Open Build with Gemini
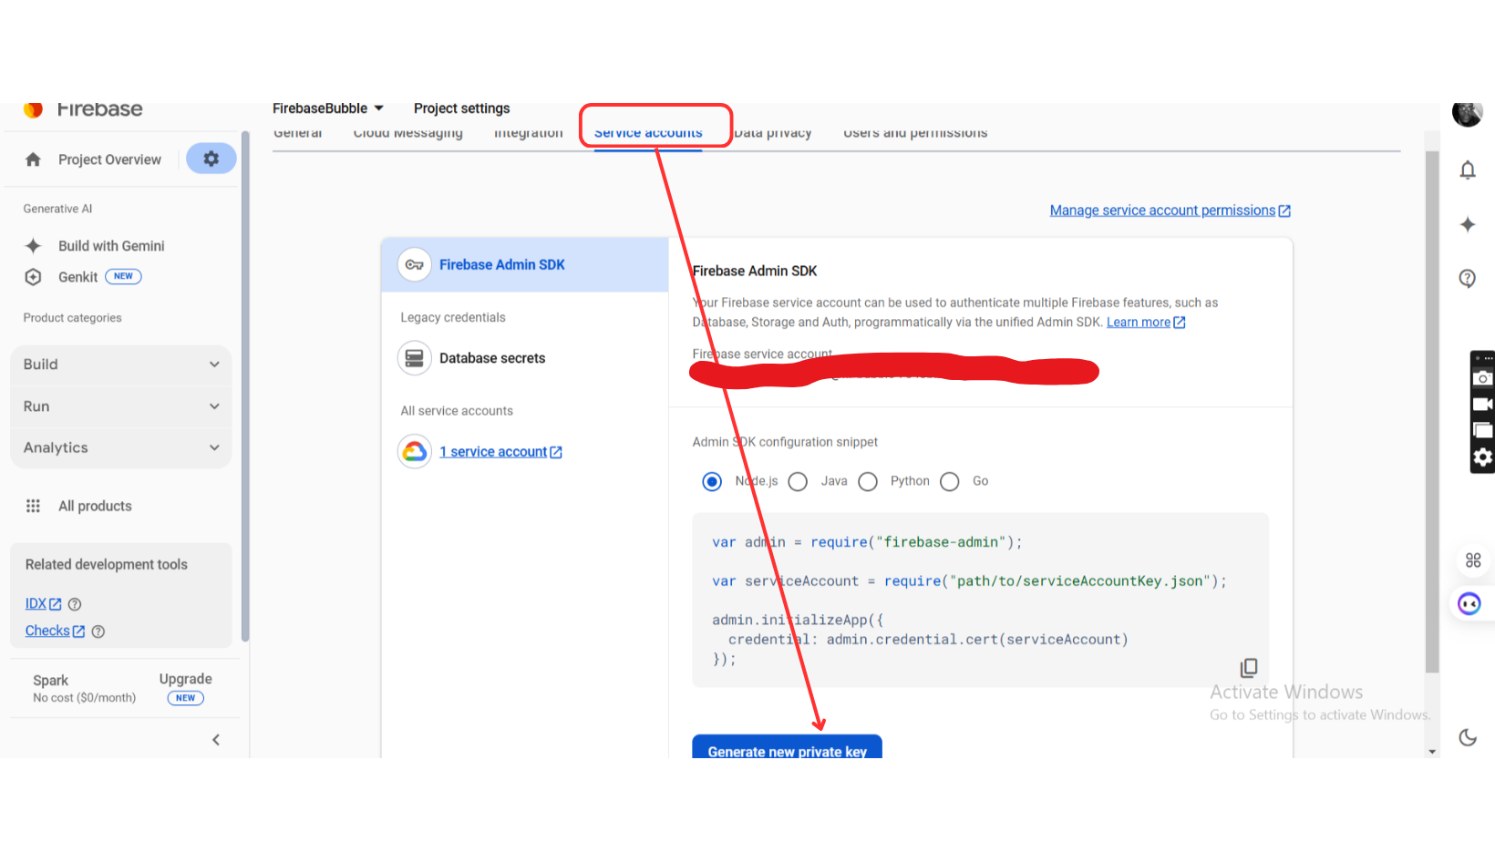The height and width of the screenshot is (842, 1495). (x=111, y=246)
